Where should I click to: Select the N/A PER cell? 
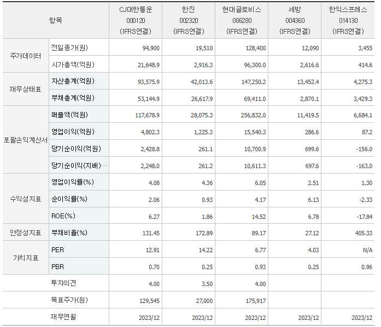coord(368,250)
